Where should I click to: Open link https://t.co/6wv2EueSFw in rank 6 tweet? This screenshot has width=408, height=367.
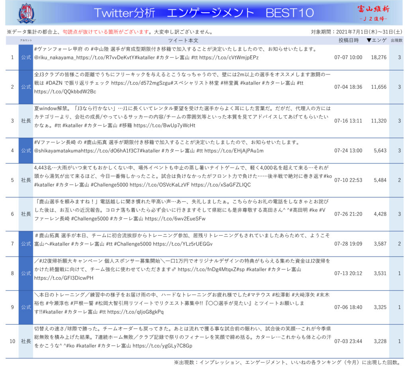(x=175, y=219)
